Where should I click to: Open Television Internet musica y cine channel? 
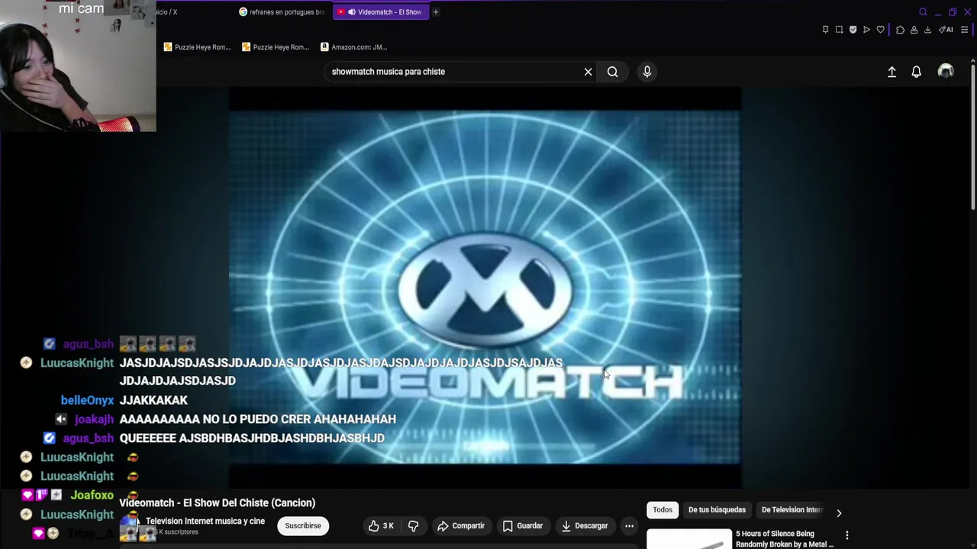tap(205, 521)
